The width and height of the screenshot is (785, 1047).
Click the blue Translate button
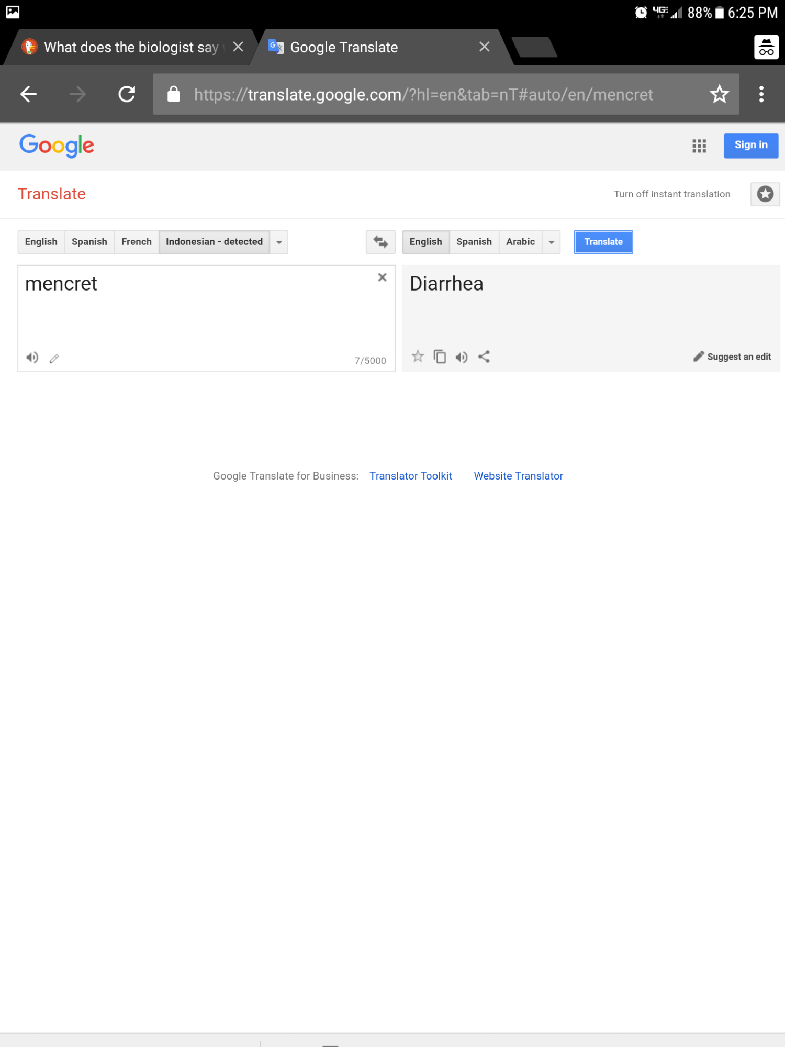pyautogui.click(x=603, y=242)
